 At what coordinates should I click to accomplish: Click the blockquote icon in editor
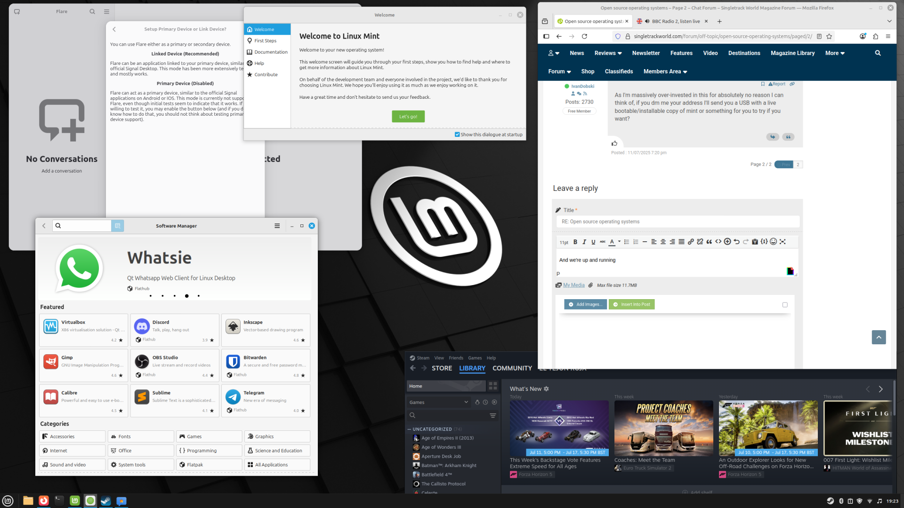pyautogui.click(x=709, y=242)
